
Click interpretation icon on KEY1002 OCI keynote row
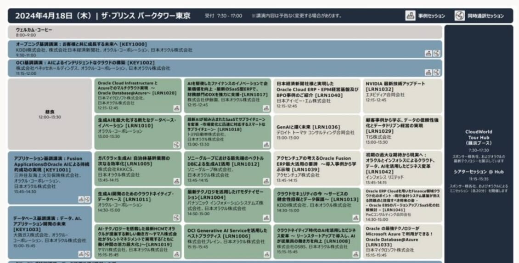pyautogui.click(x=437, y=73)
